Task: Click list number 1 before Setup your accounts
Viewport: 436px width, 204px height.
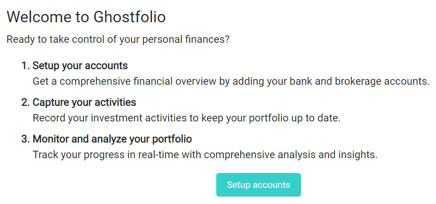Action: coord(25,66)
